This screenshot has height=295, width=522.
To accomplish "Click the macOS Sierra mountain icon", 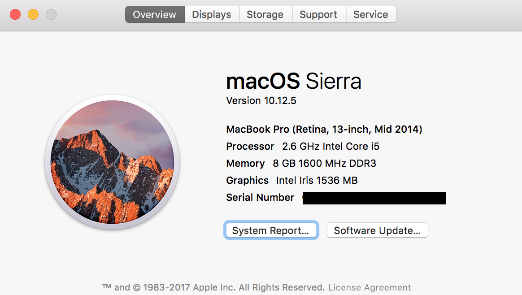I will coord(112,162).
